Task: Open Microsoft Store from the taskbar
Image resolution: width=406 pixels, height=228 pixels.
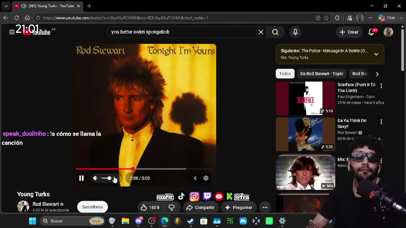Action: click(204, 221)
